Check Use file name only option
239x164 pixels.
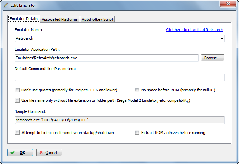[17, 100]
